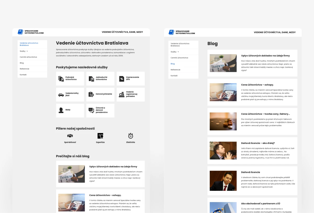Click VEDENIE ÚČTOVNÍCTVA, DANE, MZDY header on left page
314x213 pixels.
[x=122, y=32]
